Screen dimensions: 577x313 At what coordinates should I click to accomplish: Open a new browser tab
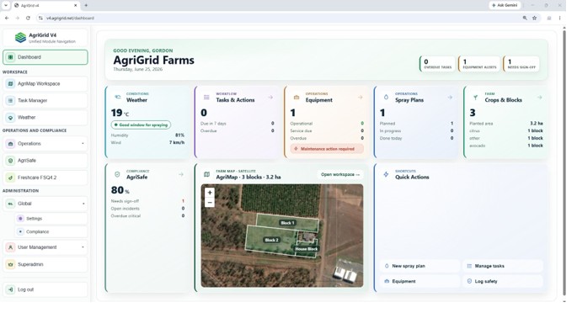[86, 5]
